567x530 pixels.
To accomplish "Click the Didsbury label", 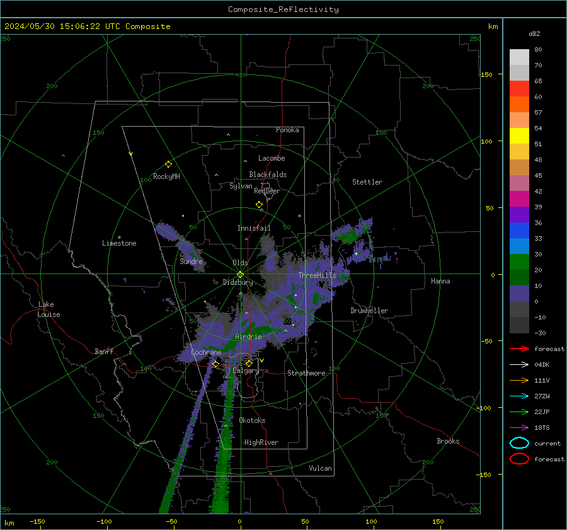I will (x=238, y=282).
